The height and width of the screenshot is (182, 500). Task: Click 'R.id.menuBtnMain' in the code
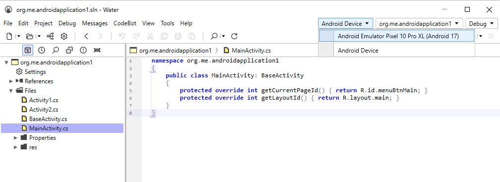[x=389, y=90]
